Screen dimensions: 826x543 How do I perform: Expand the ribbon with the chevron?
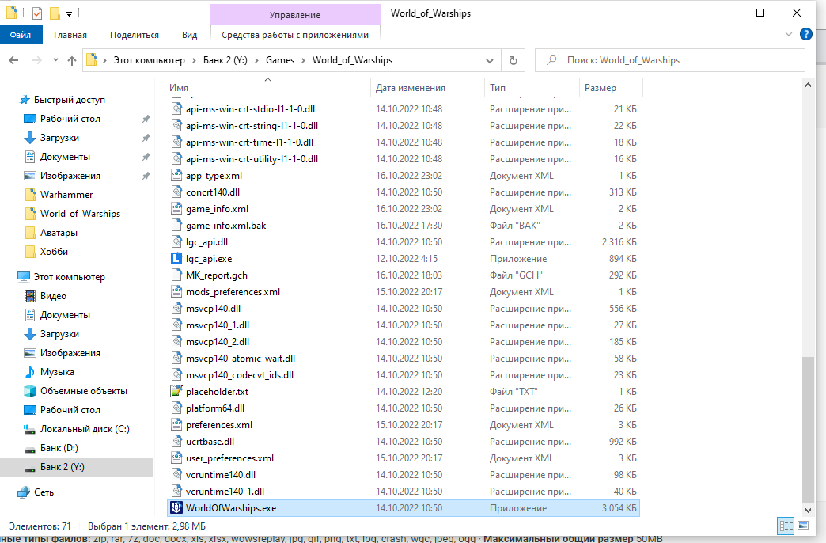click(789, 34)
